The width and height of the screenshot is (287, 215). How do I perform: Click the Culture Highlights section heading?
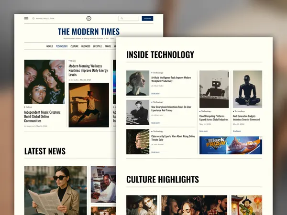click(163, 179)
